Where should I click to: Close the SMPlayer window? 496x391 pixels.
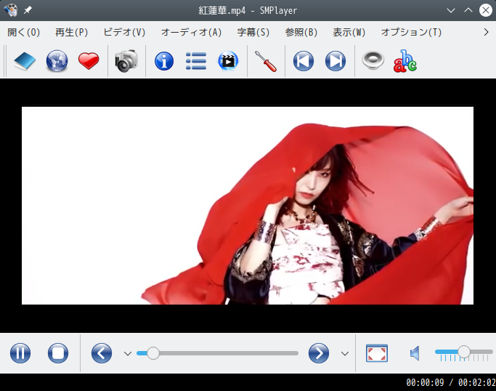point(486,10)
